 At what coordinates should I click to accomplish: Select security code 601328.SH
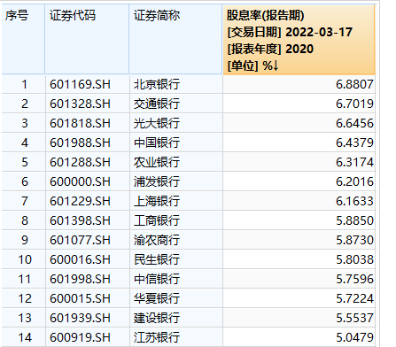80,104
